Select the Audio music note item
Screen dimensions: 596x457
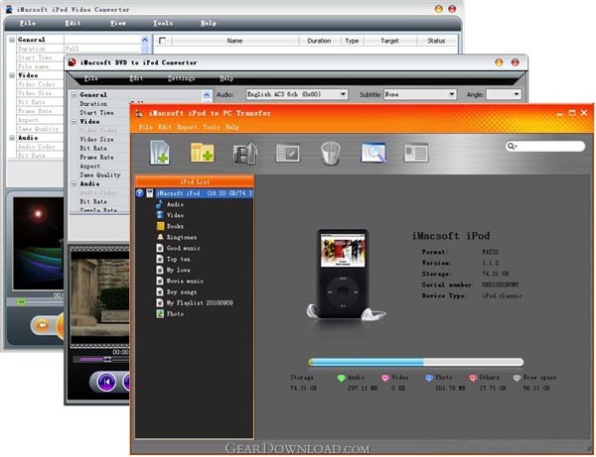point(170,204)
